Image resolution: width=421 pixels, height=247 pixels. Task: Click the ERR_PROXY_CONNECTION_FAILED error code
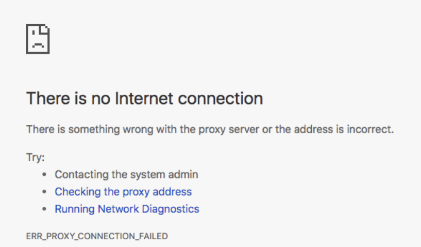tap(97, 236)
